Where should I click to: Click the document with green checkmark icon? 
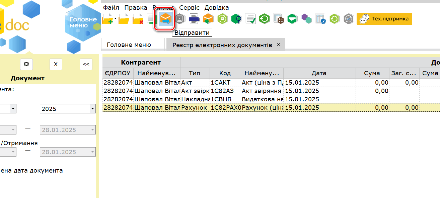250,19
